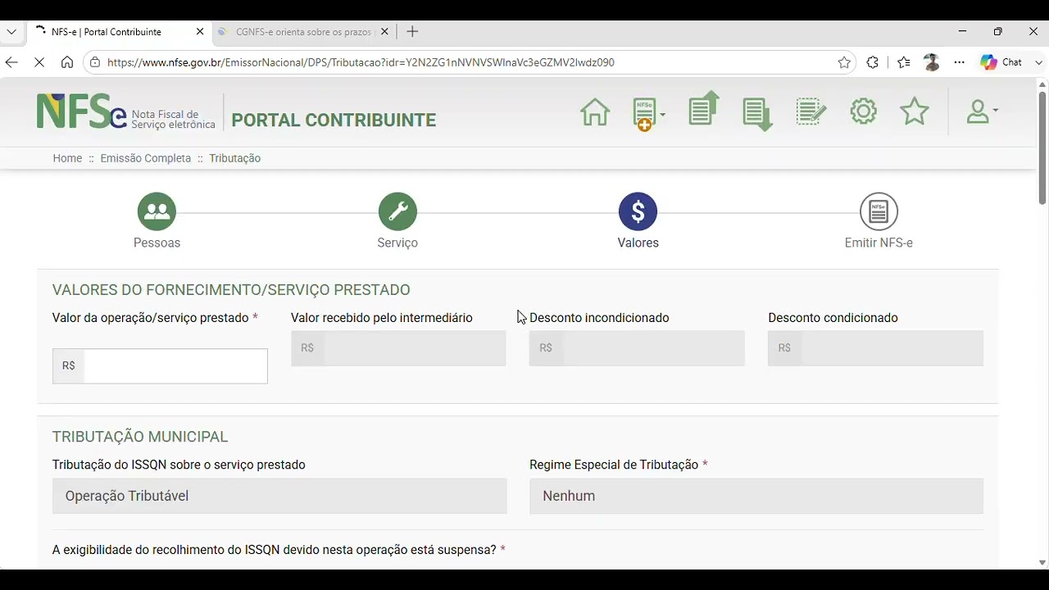Click the page vertical scrollbar thumb

pos(1042,147)
